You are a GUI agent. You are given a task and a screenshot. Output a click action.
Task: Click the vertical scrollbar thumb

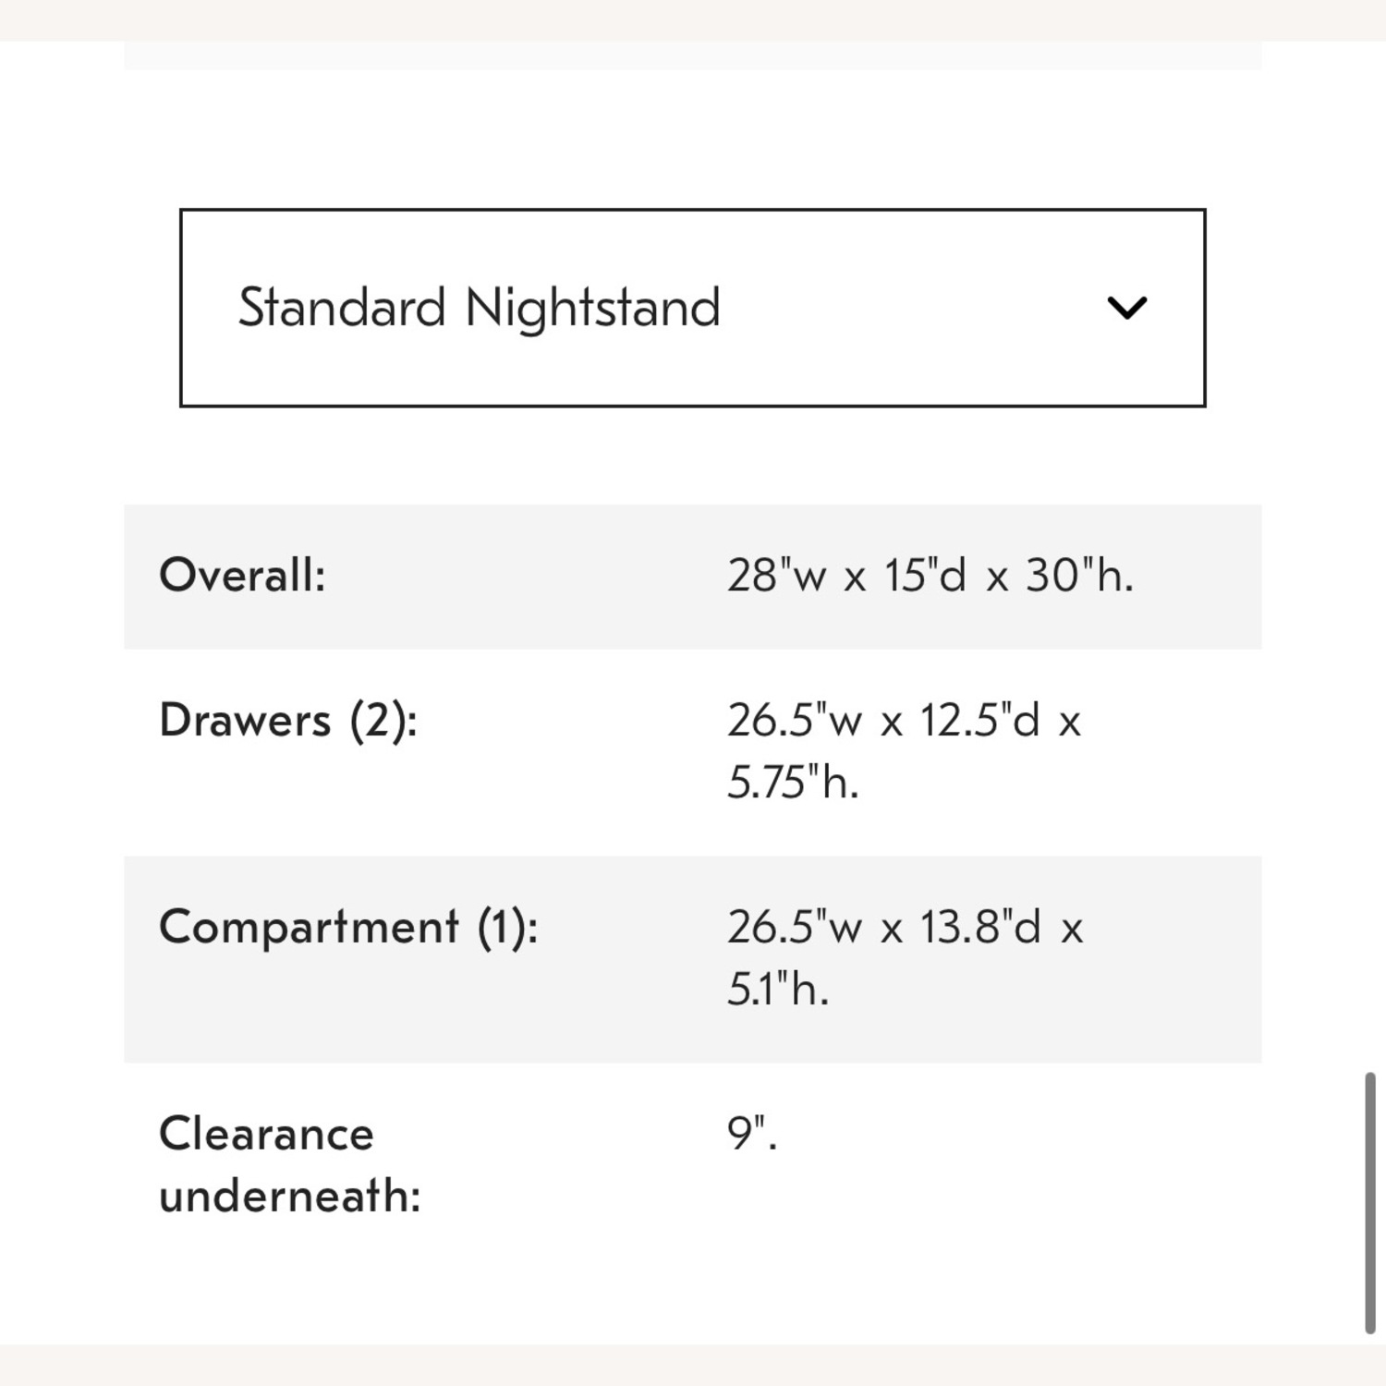1369,1201
